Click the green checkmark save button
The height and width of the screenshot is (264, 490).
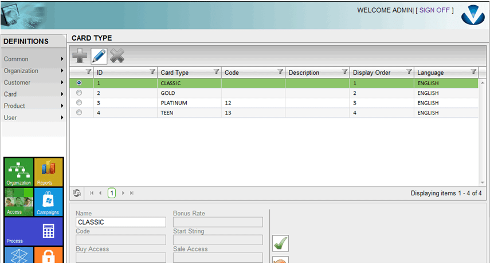[280, 243]
